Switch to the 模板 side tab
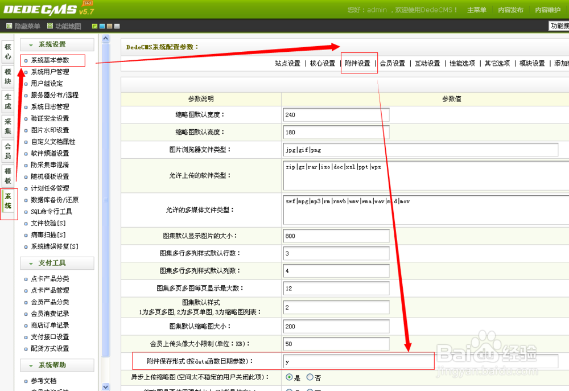The height and width of the screenshot is (391, 569). [x=8, y=176]
